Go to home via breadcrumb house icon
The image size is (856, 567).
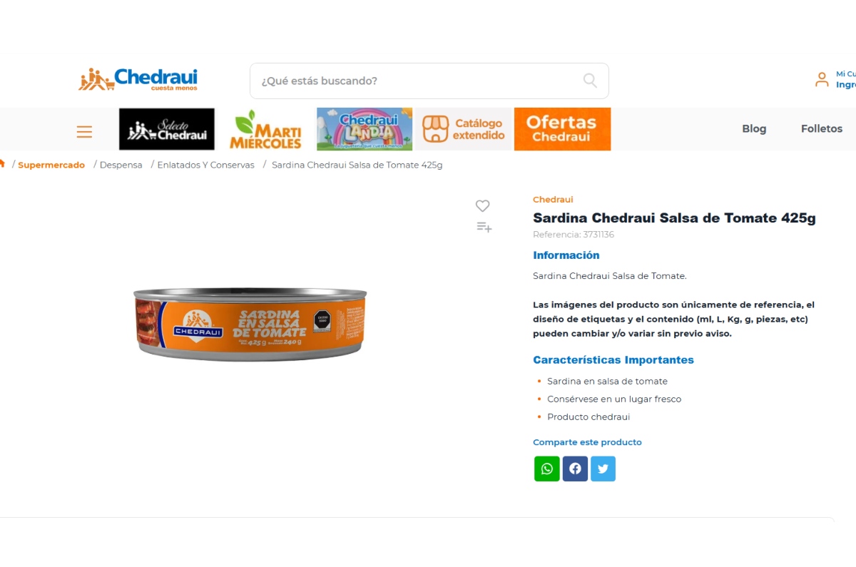(2, 164)
